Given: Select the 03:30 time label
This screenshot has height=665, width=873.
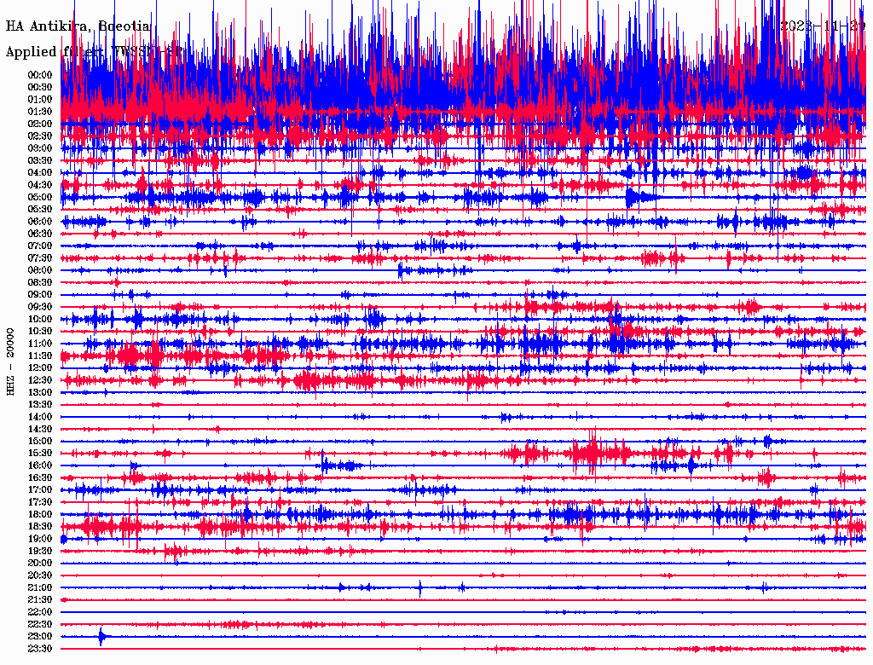Looking at the screenshot, I should [40, 161].
